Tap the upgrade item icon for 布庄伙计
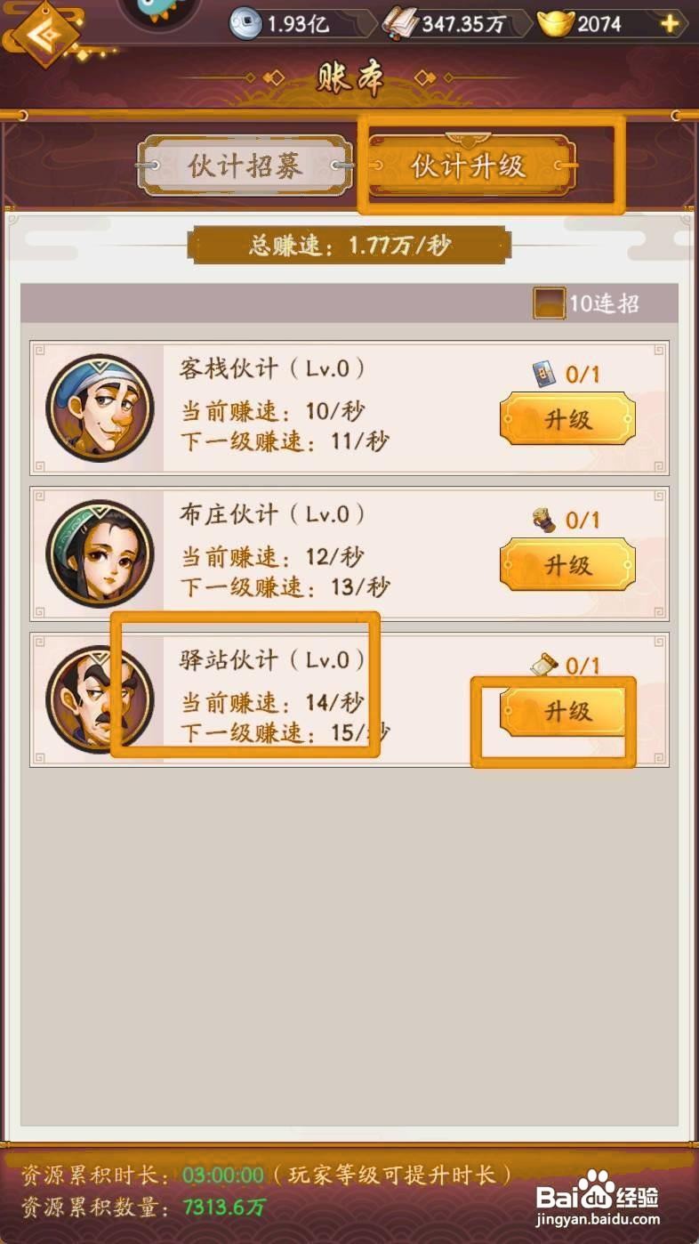Image resolution: width=699 pixels, height=1244 pixels. click(x=544, y=520)
